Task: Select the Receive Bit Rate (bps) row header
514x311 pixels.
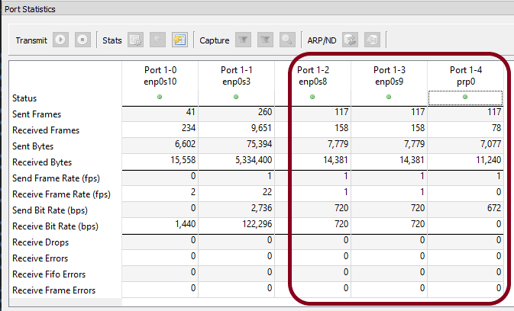Action: coord(55,226)
